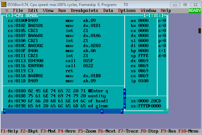
Task: Click F5-Zoom in status bar
Action: pos(87,131)
